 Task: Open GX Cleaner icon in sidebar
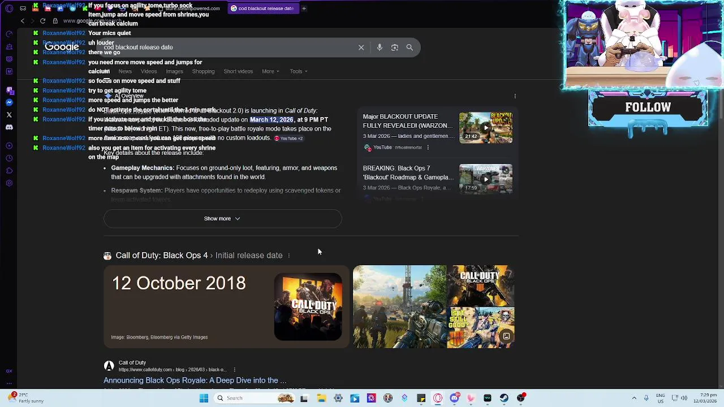tap(9, 46)
